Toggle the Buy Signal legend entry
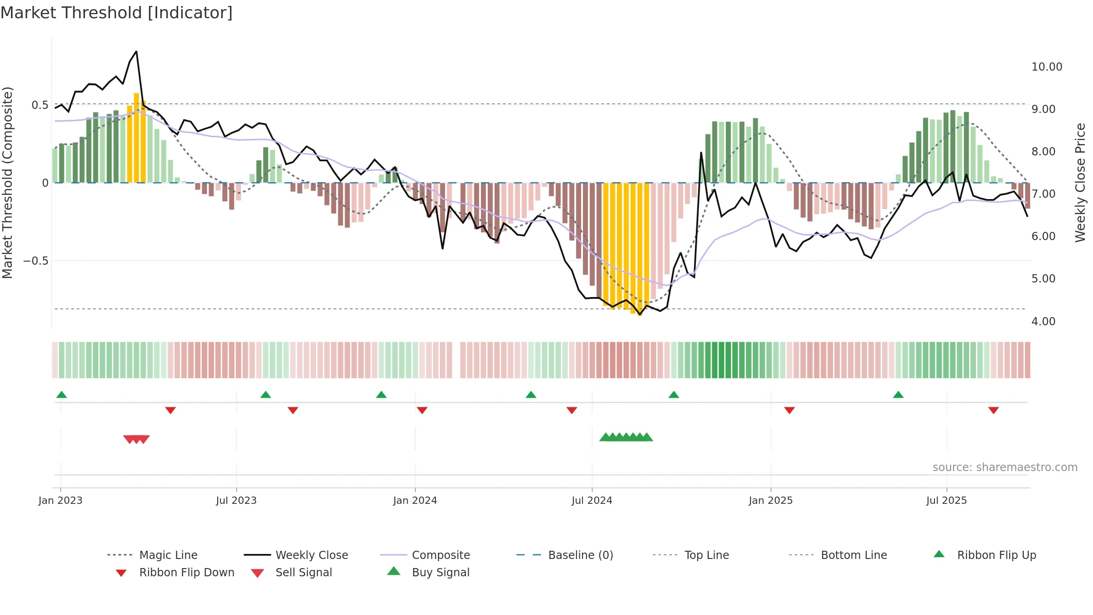Screen dimensions: 1093x615 [428, 572]
